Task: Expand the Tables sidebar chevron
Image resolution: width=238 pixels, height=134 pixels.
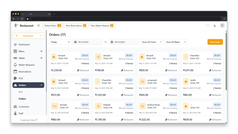Action: point(41,58)
